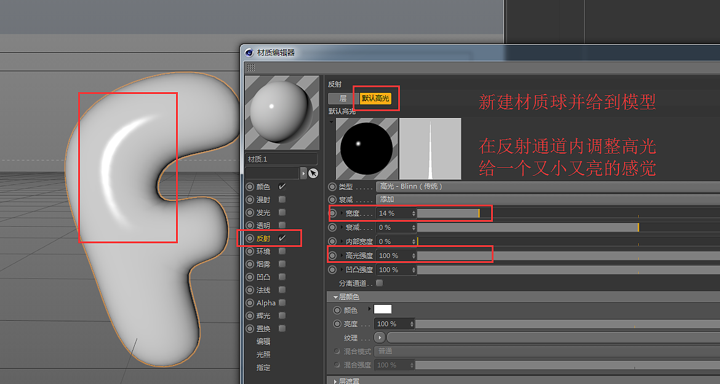This screenshot has height=384, width=720.
Task: Enable the 漫射 channel checkbox
Action: pos(282,199)
